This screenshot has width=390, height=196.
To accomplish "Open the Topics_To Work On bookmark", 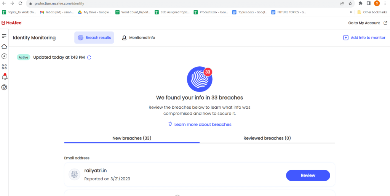I will coord(19,12).
